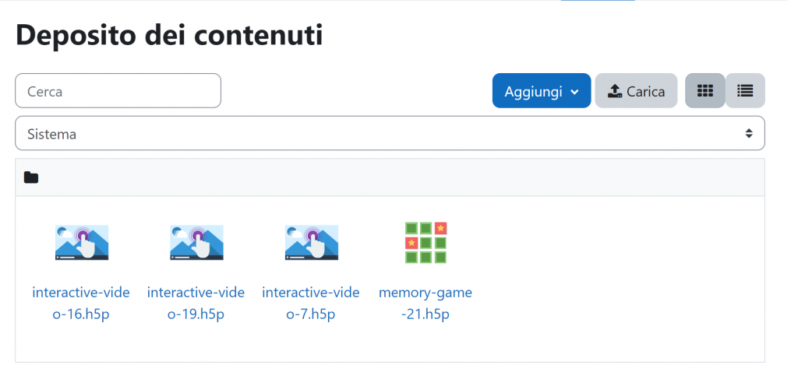The height and width of the screenshot is (372, 798).
Task: Click the Deposito dei contenuti heading
Action: 169,35
